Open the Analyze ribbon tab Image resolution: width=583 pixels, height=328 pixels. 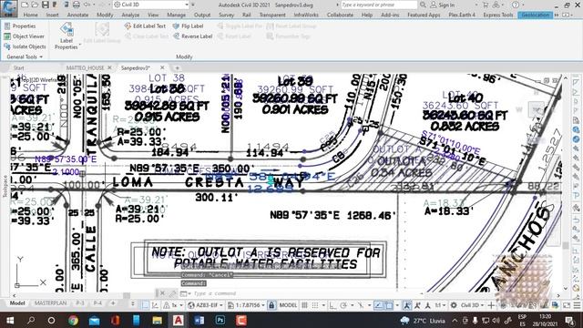(x=130, y=15)
